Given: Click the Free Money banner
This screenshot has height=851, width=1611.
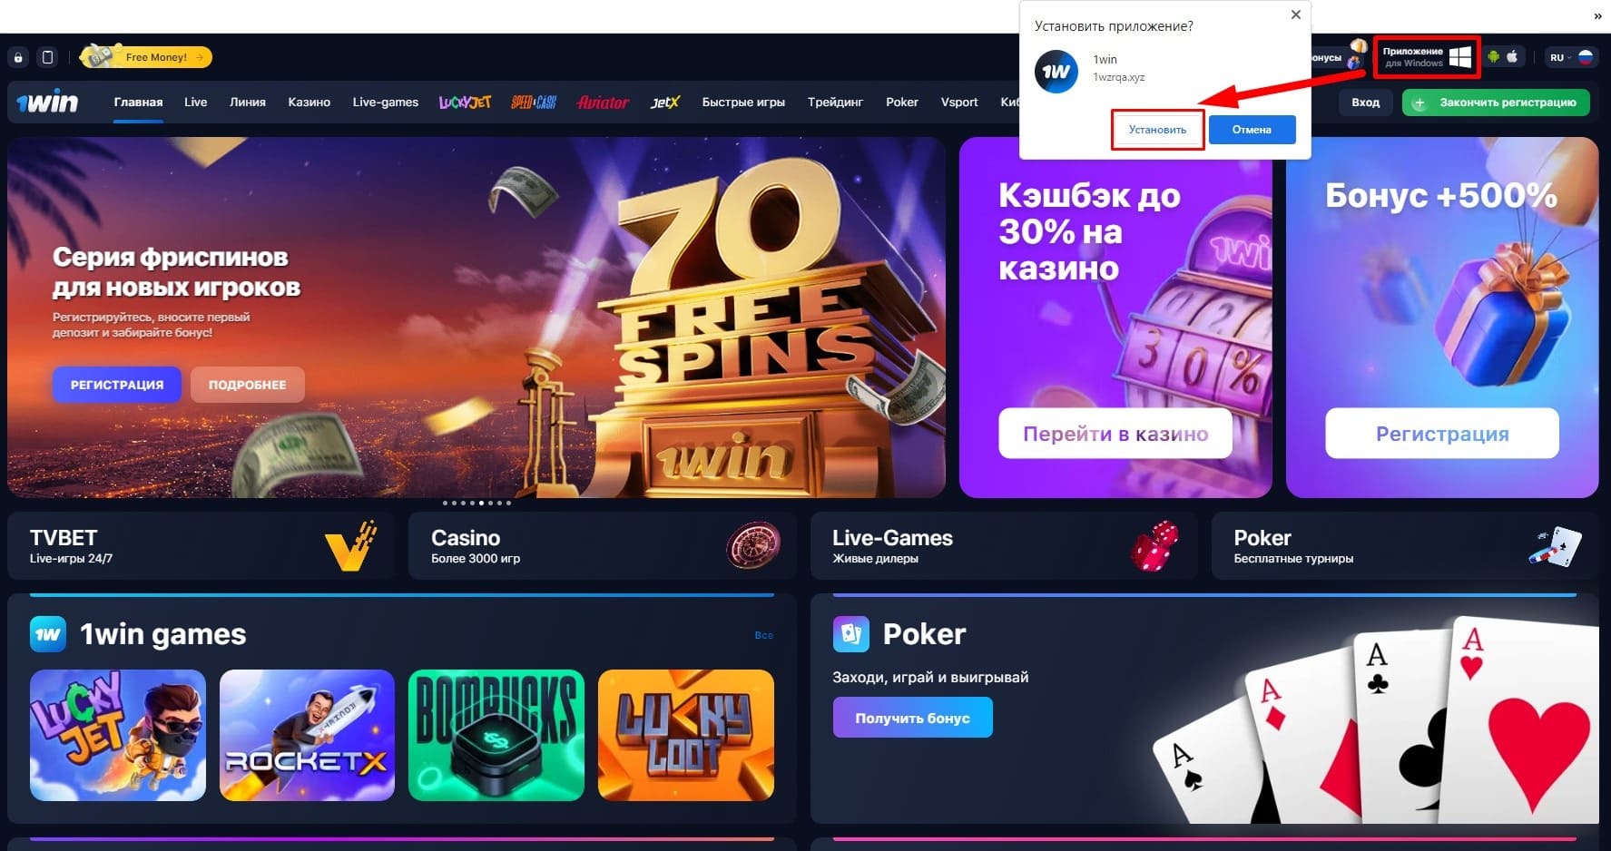Looking at the screenshot, I should 147,57.
